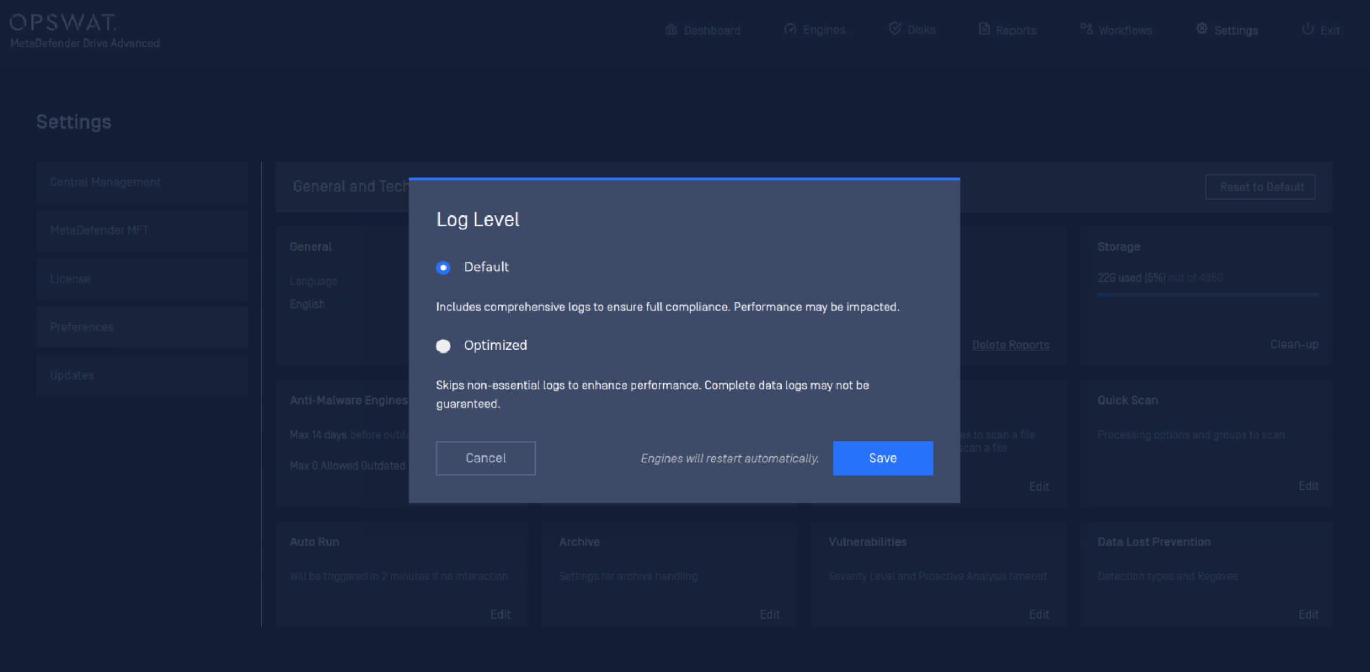Screen dimensions: 1370x672
Task: Click the OPSWAT logo
Action: pyautogui.click(x=63, y=22)
